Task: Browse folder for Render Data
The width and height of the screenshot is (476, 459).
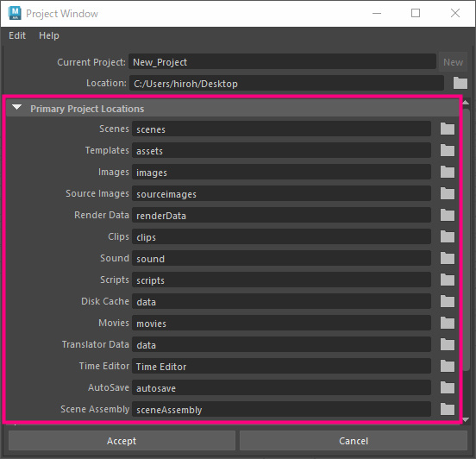Action: (x=448, y=215)
